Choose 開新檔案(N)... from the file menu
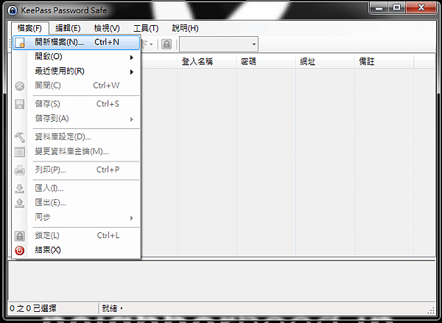This screenshot has width=442, height=323. (76, 43)
